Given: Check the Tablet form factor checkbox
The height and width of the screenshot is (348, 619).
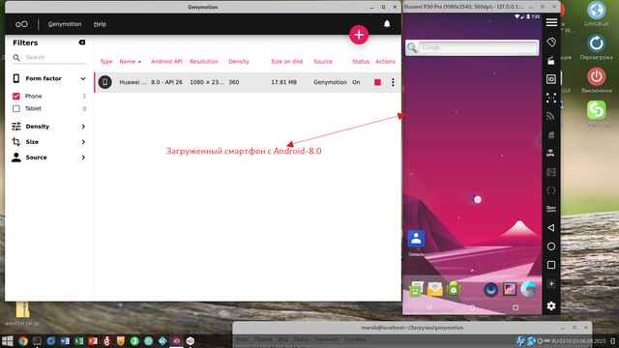Looking at the screenshot, I should click(x=16, y=108).
